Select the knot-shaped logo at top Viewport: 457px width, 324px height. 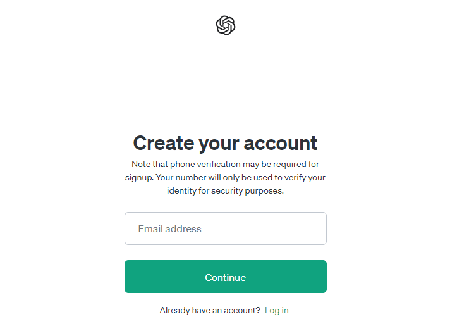[x=226, y=25]
